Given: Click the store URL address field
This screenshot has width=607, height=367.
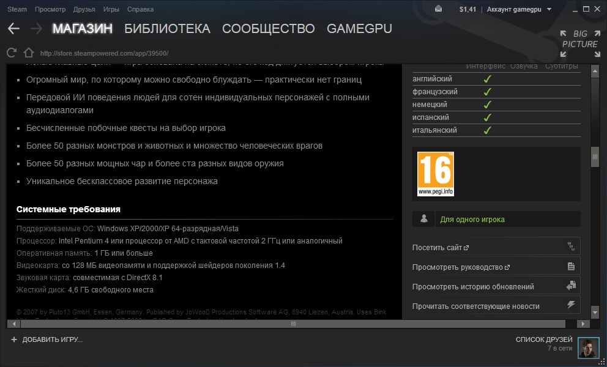Looking at the screenshot, I should coord(104,53).
